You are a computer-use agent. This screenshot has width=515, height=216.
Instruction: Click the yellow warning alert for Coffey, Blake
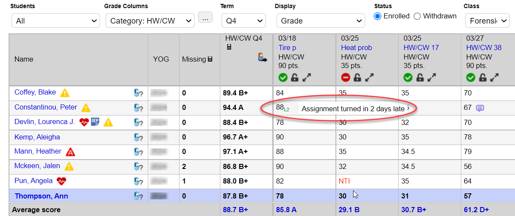pos(64,92)
